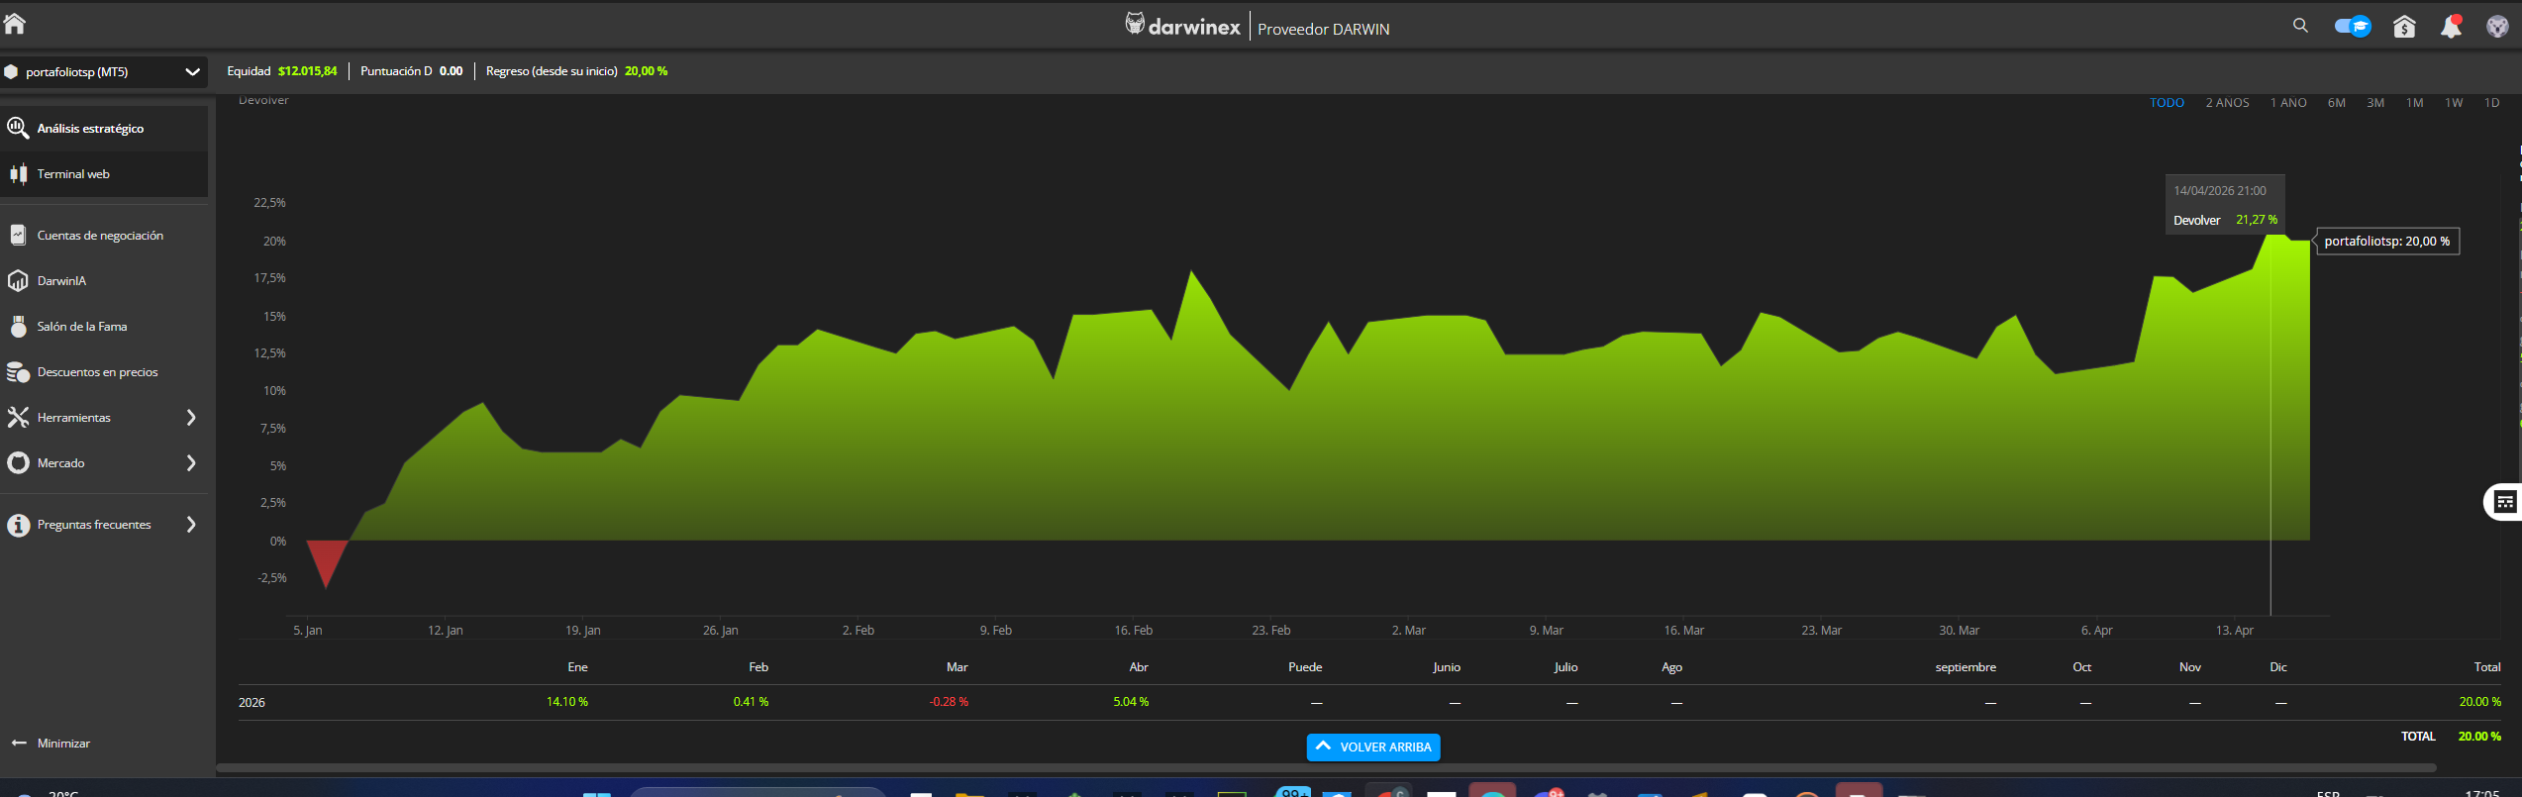Viewport: 2522px width, 797px height.
Task: Click the portafoliotsp: 20,00 % chart label
Action: [2386, 242]
